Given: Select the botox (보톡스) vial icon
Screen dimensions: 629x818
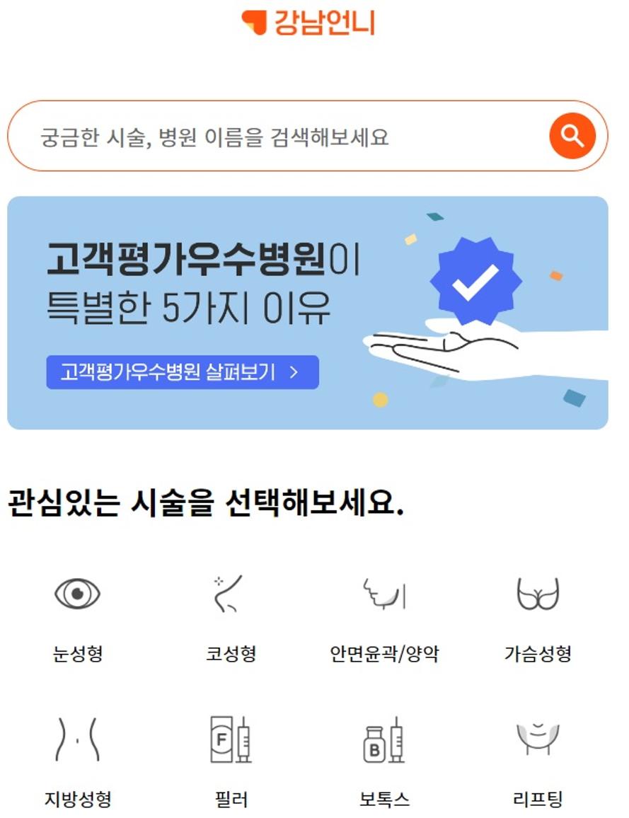Looking at the screenshot, I should pos(384,739).
